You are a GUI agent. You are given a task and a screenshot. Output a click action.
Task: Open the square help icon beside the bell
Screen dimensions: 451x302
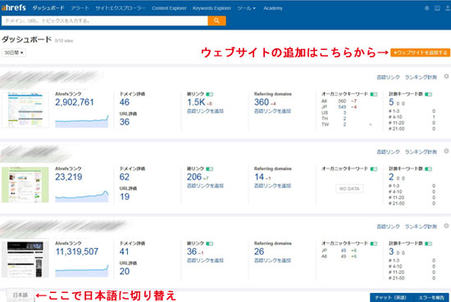coord(437,8)
